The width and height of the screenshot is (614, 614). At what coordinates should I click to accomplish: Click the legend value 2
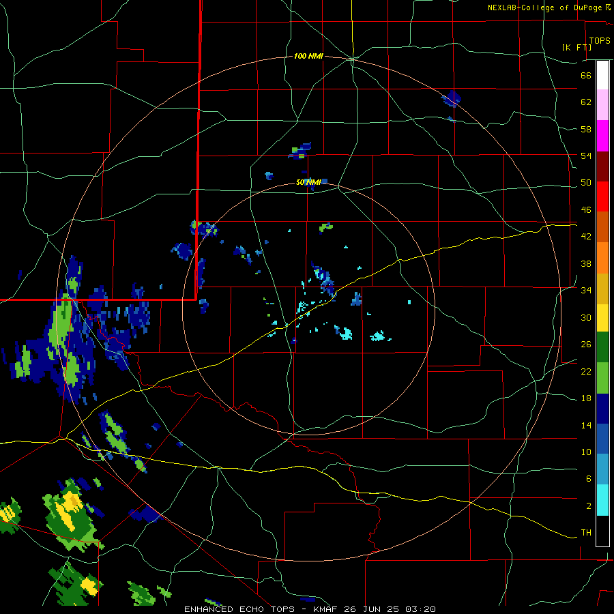tap(588, 506)
